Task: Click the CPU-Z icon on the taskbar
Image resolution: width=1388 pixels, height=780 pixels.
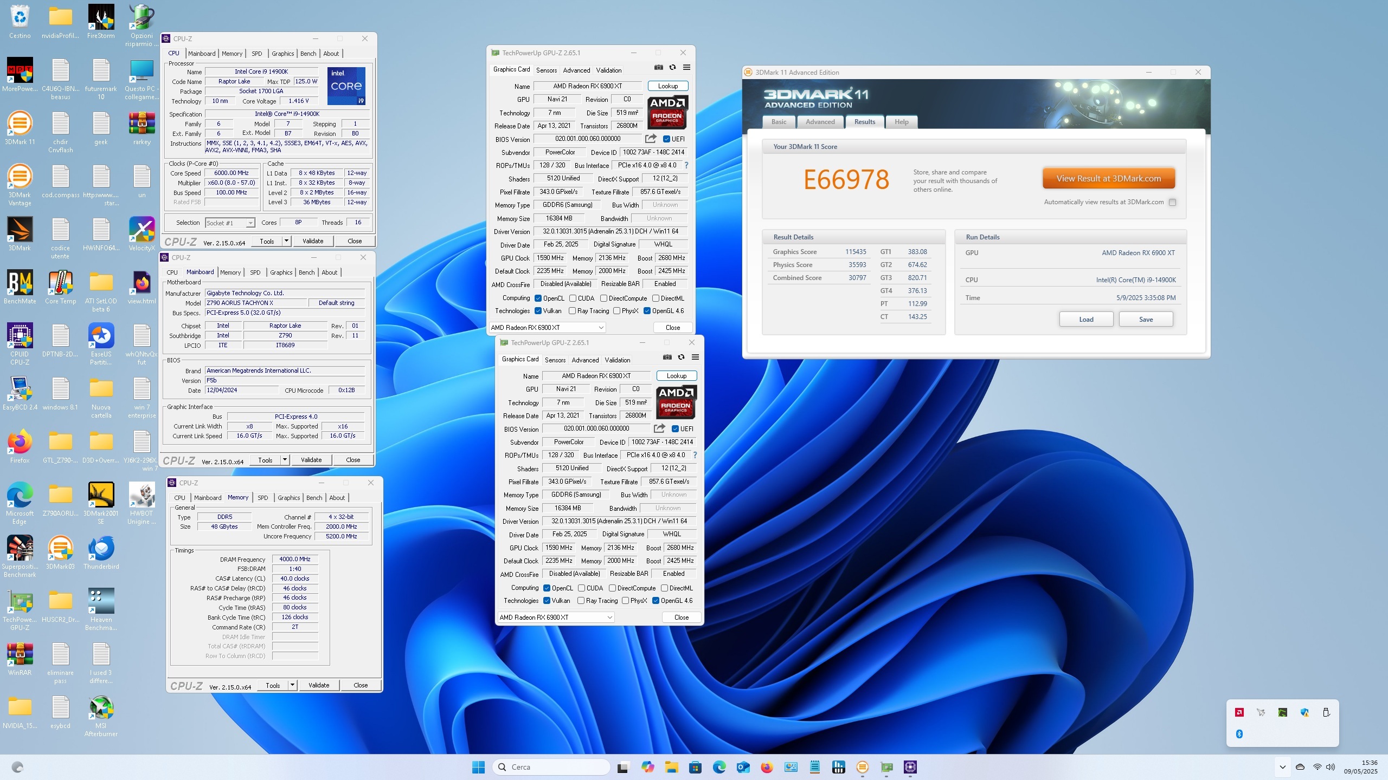Action: tap(910, 767)
